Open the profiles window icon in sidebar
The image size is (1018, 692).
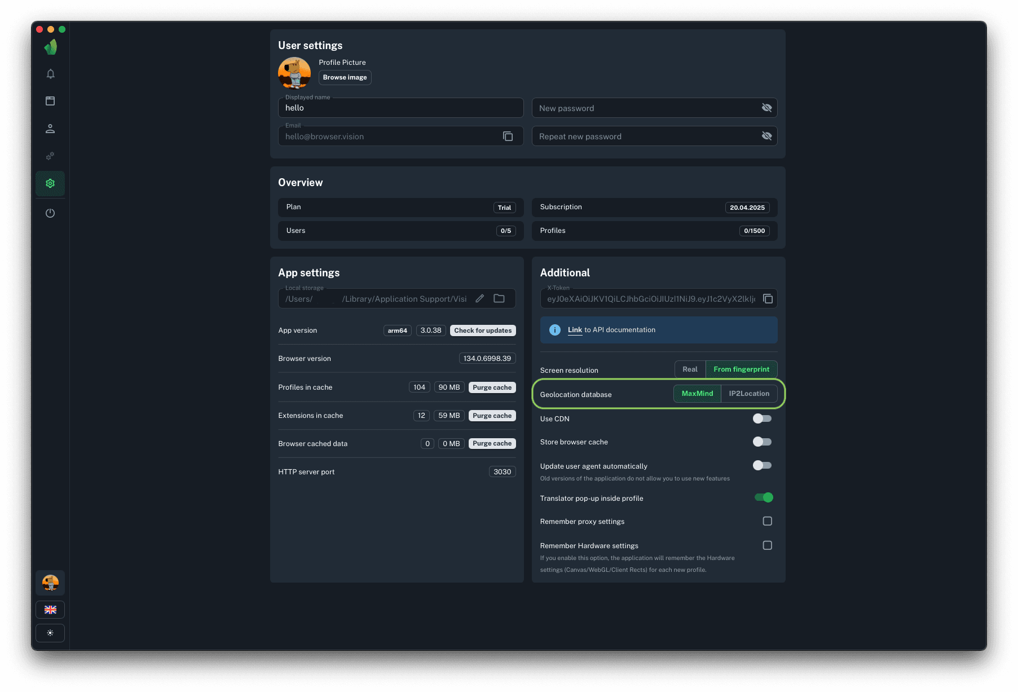pyautogui.click(x=50, y=101)
